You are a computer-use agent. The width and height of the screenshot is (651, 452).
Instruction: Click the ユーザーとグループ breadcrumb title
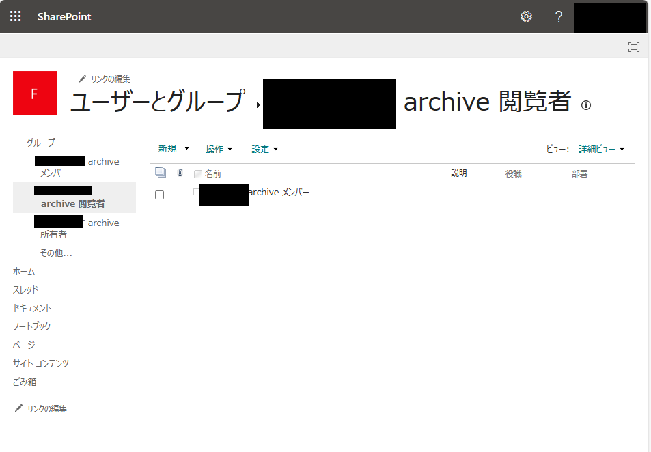click(x=157, y=101)
